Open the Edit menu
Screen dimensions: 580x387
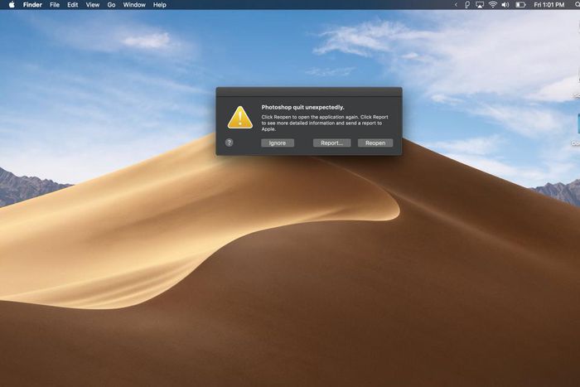pos(73,5)
